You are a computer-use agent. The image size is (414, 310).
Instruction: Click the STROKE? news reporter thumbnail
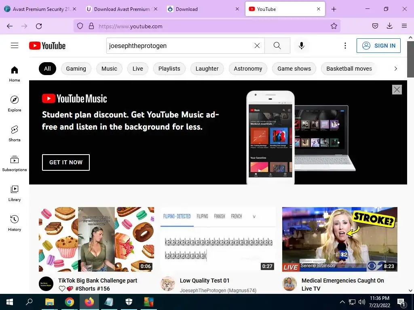[340, 239]
